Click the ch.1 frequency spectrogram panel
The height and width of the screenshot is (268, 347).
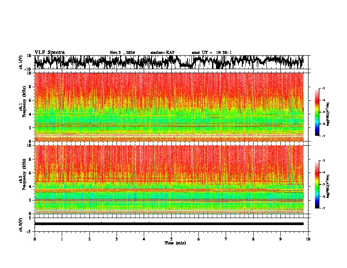169,107
